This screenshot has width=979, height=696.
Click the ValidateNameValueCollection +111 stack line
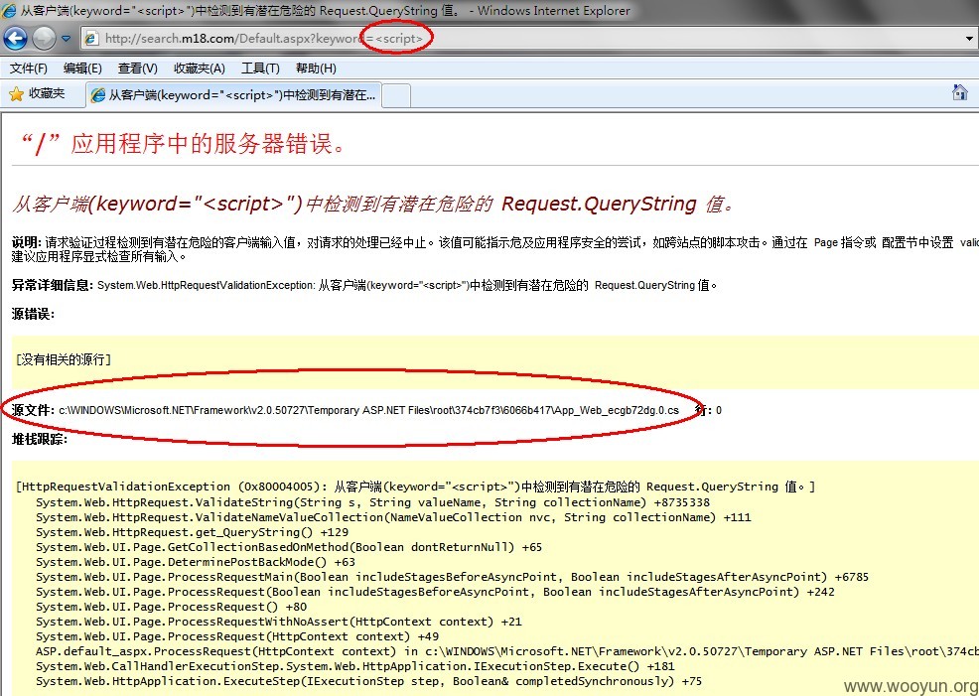click(393, 517)
